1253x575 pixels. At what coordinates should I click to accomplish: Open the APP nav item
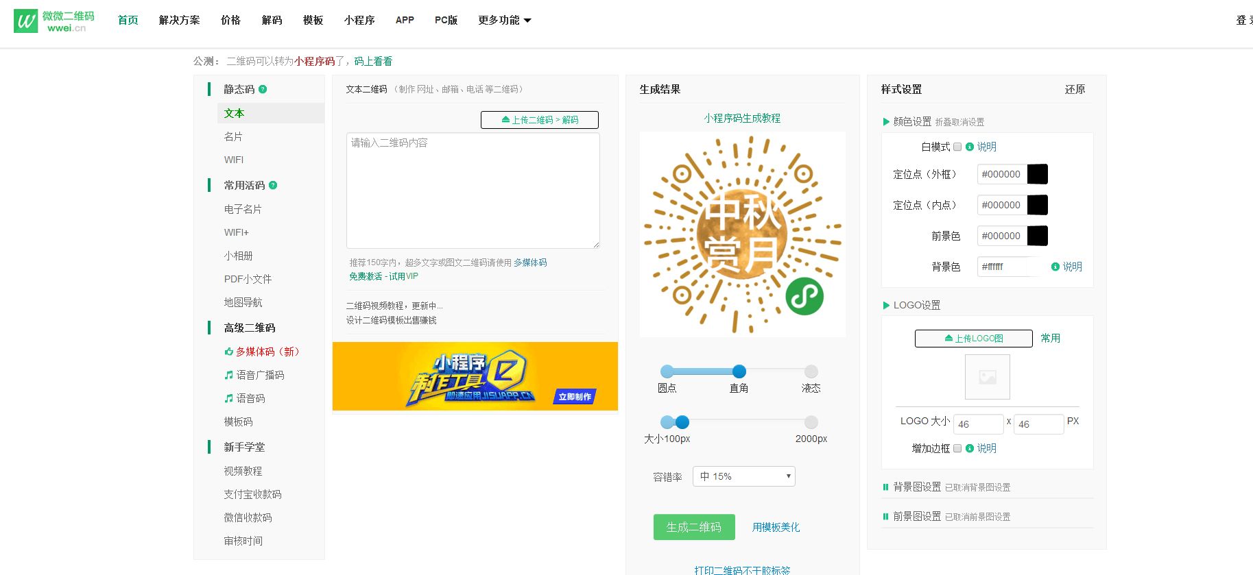[x=405, y=20]
